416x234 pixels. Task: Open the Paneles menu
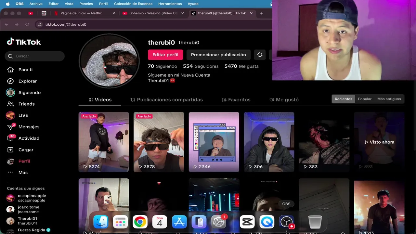[86, 4]
